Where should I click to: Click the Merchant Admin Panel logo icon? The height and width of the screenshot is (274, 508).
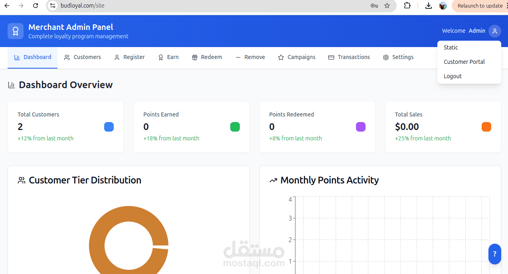(x=15, y=31)
